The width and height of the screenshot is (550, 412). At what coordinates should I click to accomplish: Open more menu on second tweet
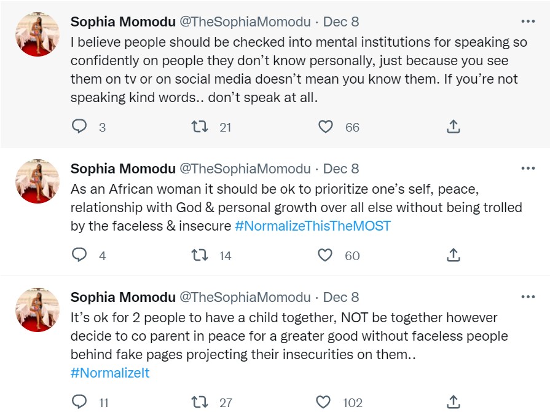(527, 168)
